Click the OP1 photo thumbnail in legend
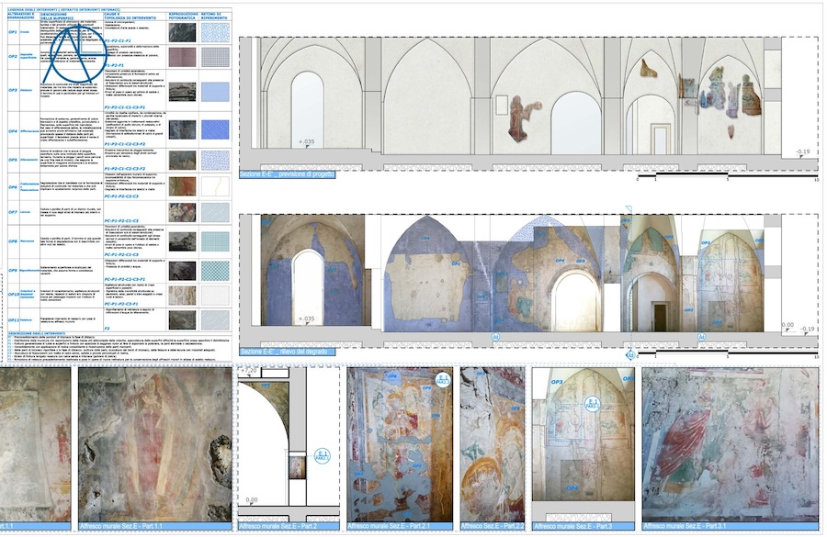This screenshot has width=827, height=537. coord(182,32)
